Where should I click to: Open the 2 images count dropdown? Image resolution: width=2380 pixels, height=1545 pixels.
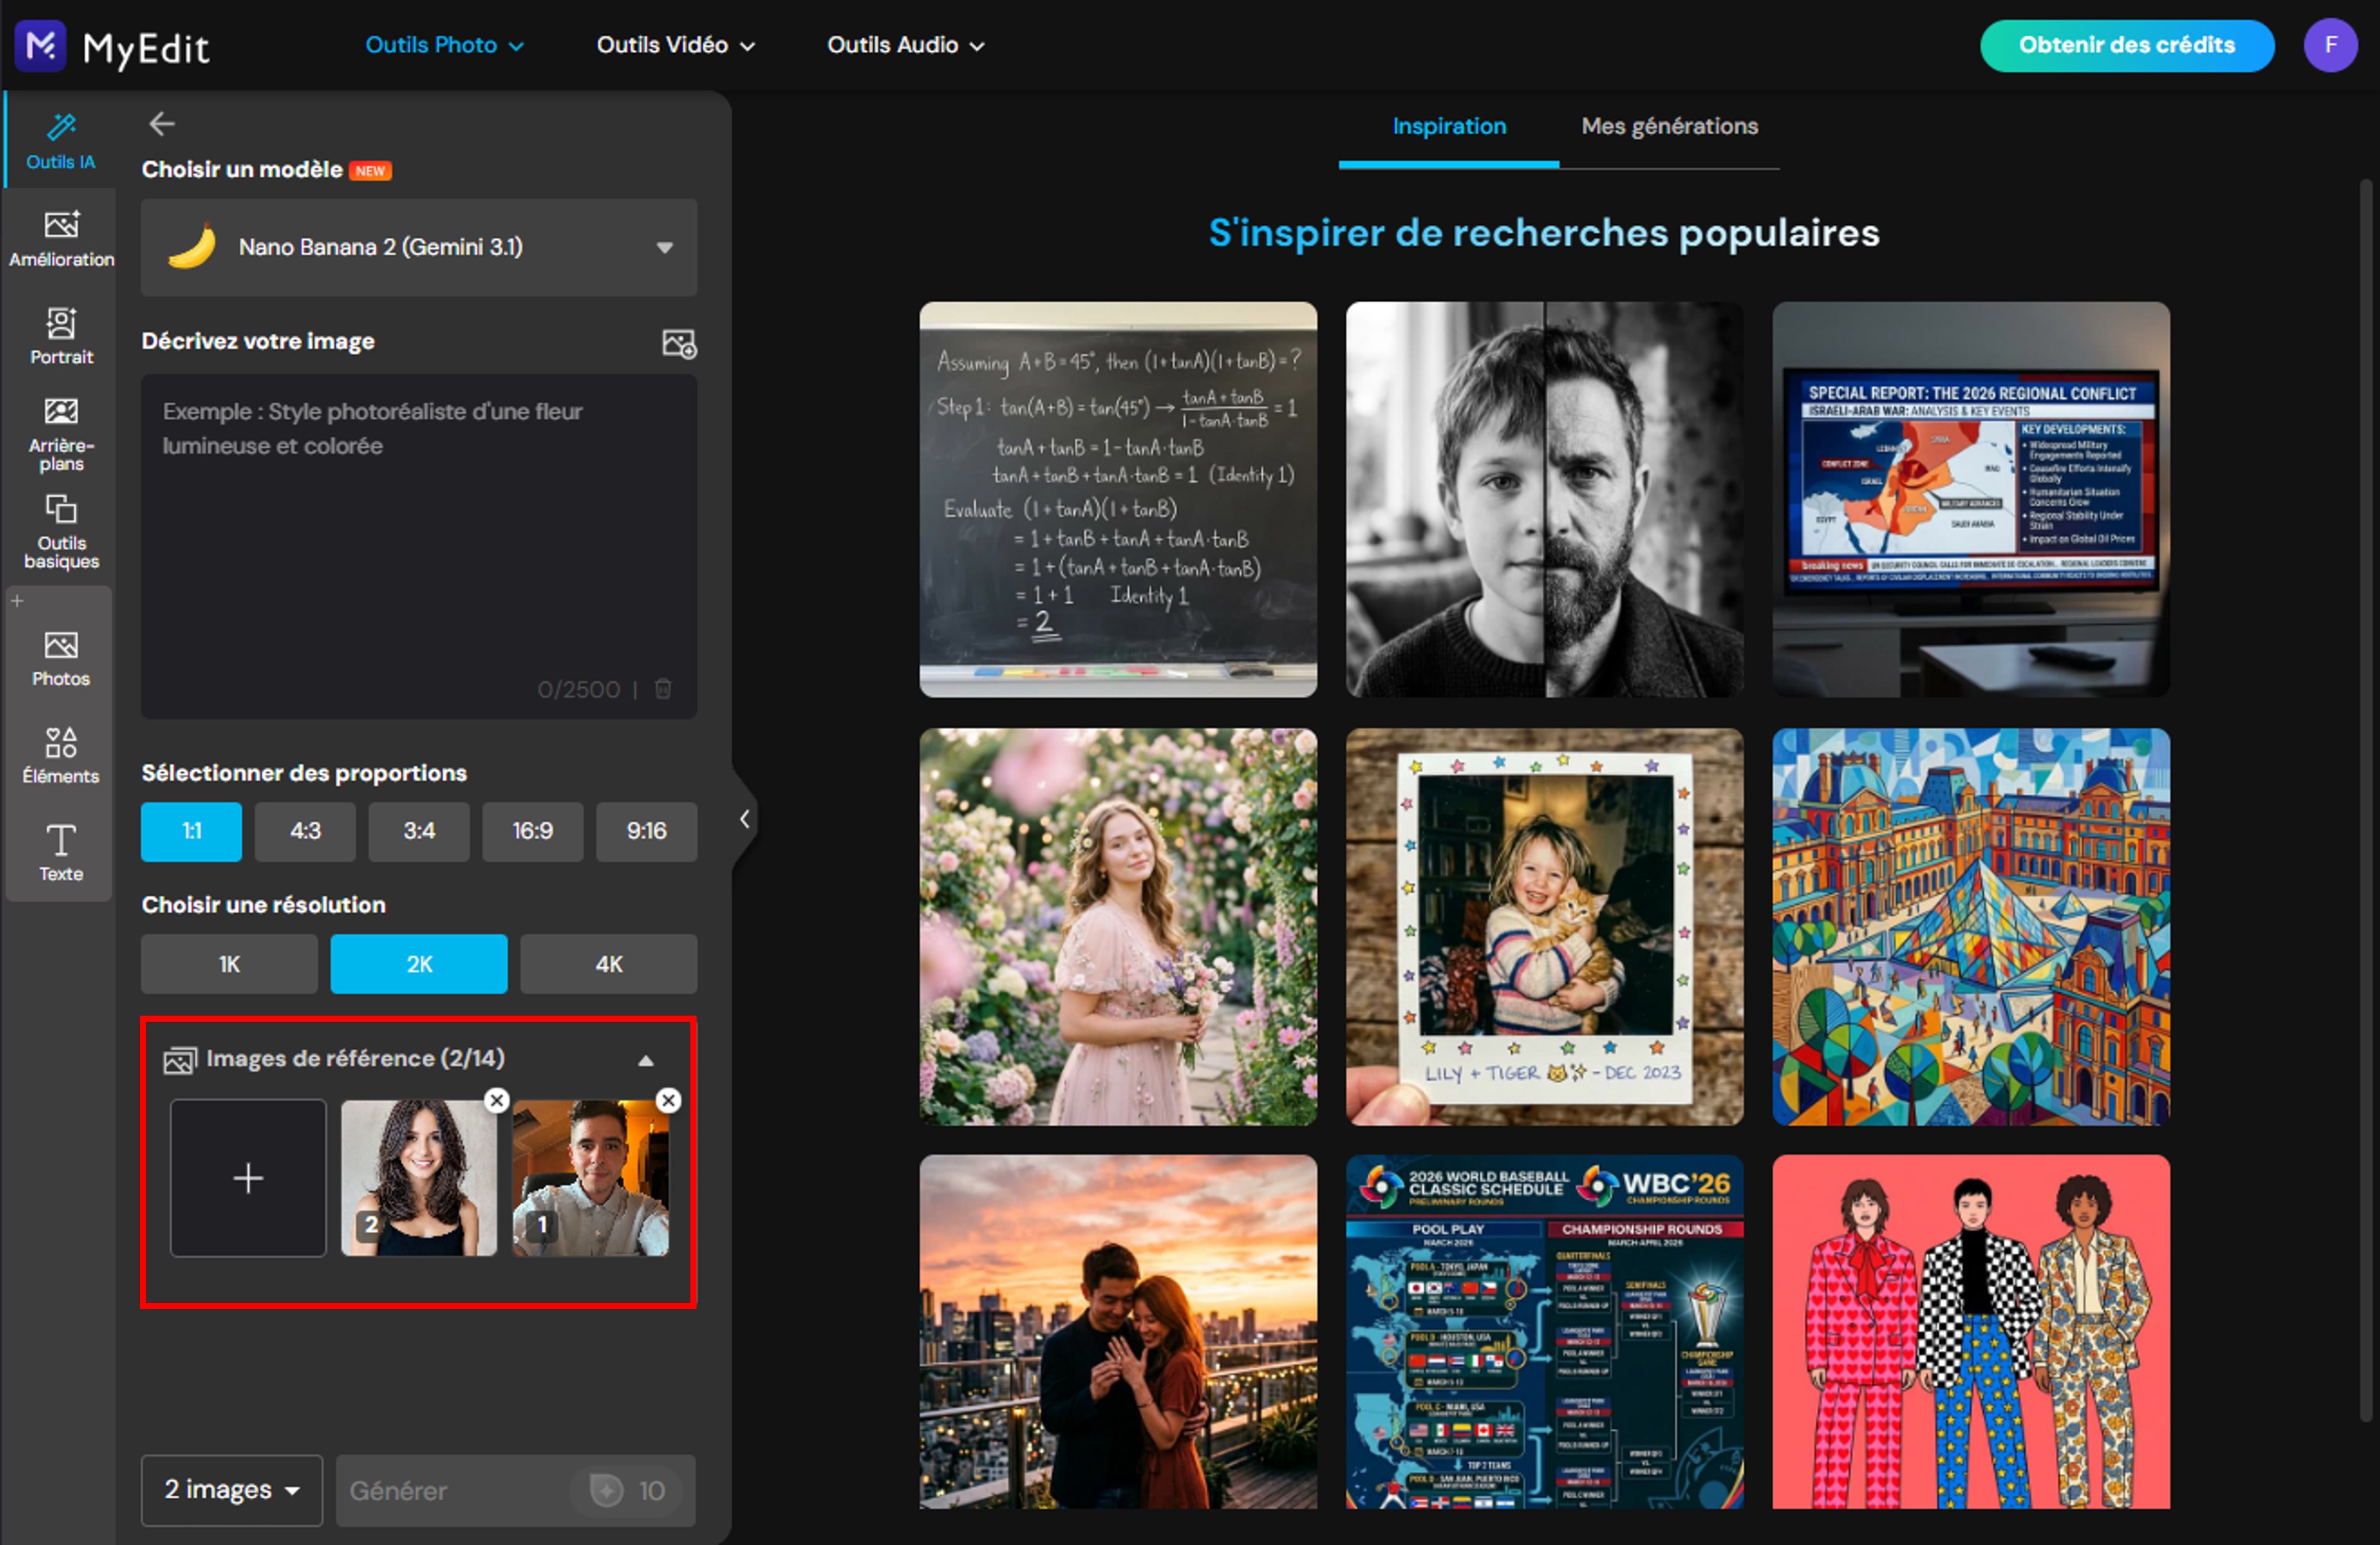point(232,1490)
